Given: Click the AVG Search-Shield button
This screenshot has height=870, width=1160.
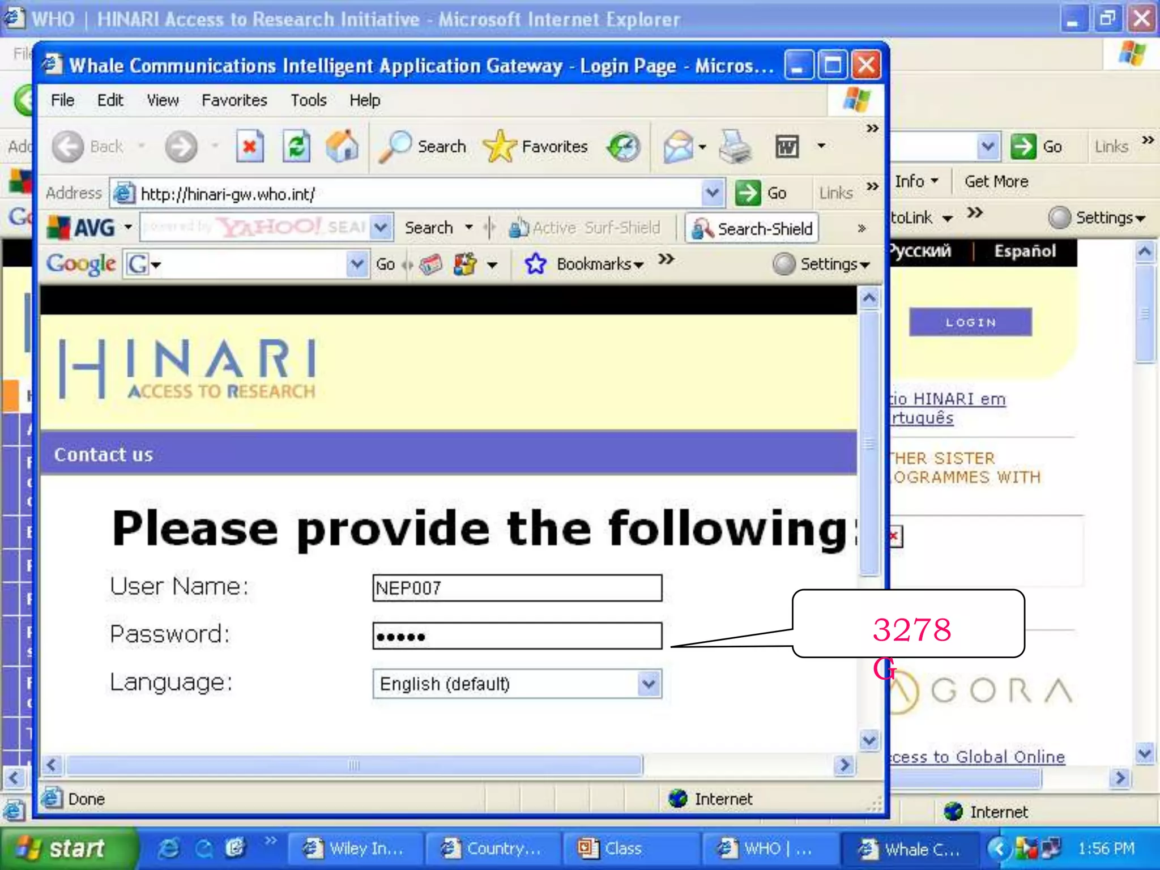Looking at the screenshot, I should (x=752, y=228).
